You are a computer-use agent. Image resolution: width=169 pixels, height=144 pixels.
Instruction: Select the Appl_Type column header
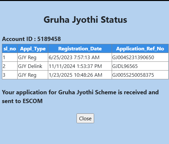coord(33,48)
